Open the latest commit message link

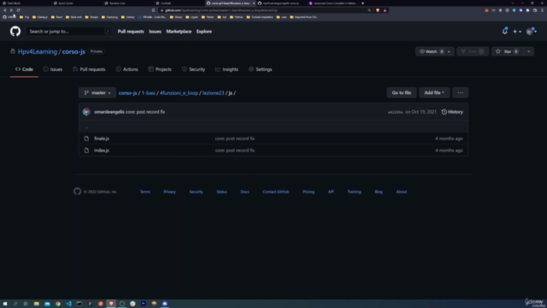[x=145, y=112]
